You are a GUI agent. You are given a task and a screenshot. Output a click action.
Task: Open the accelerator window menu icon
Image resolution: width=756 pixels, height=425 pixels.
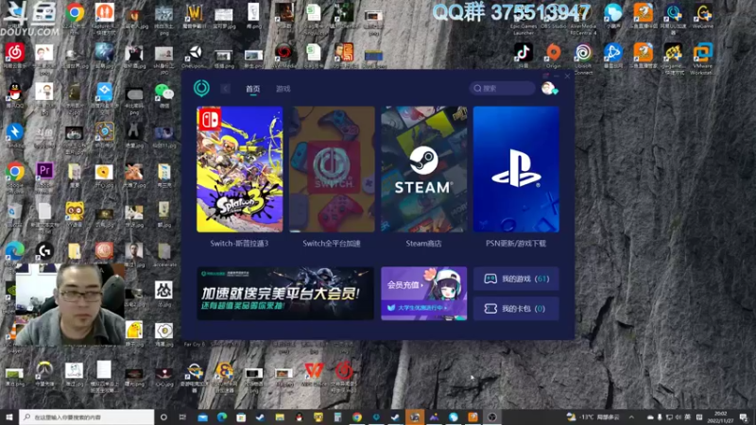click(x=545, y=76)
